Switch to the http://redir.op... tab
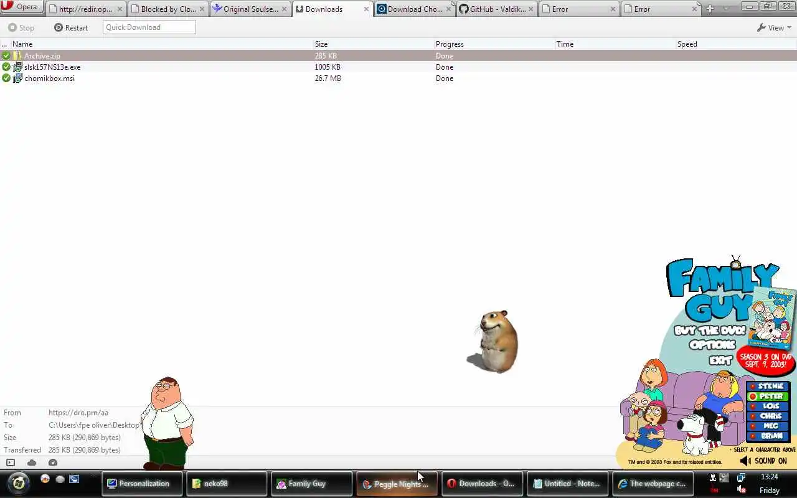The image size is (797, 498). tap(85, 9)
